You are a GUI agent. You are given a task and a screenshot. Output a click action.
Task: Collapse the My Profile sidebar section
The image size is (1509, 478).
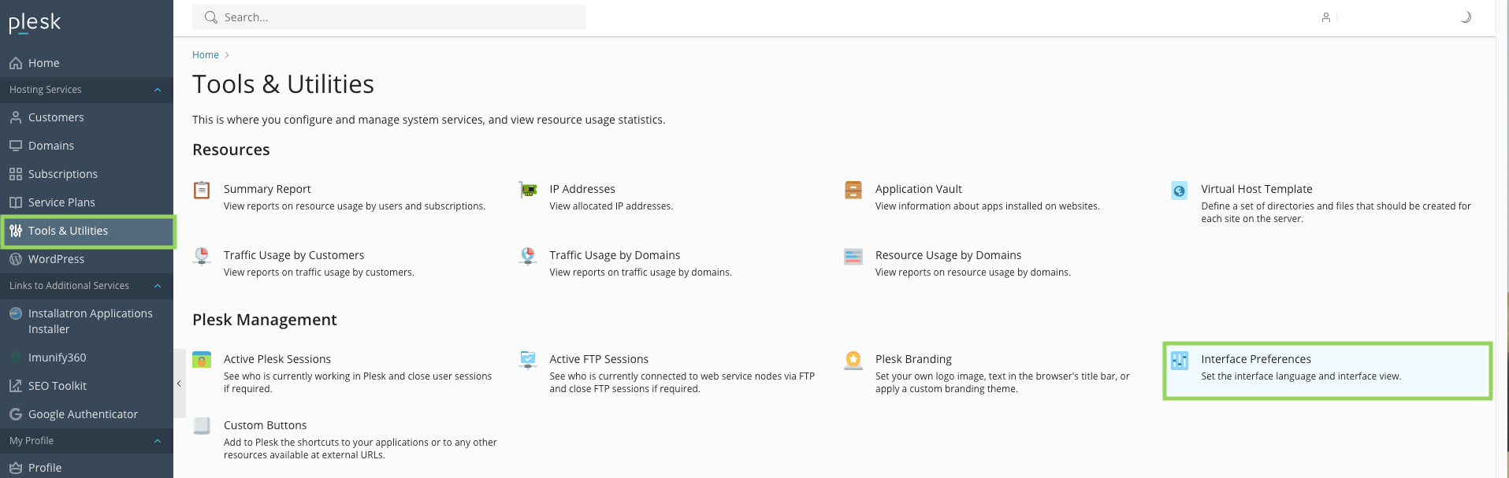(158, 441)
